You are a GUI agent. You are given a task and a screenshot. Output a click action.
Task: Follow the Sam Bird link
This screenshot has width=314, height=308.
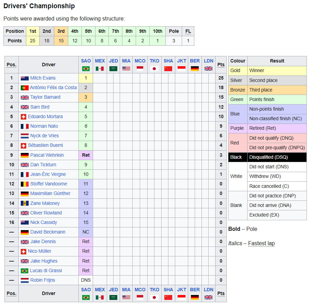40,107
